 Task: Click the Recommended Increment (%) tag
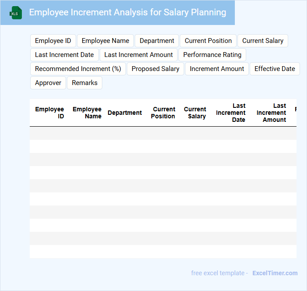click(78, 69)
